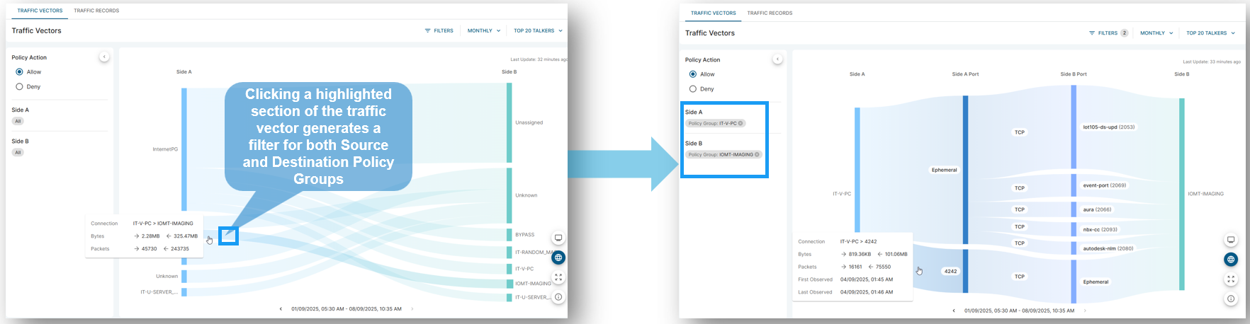
Task: Remove the IT-V-PC policy group filter chip
Action: (x=741, y=123)
